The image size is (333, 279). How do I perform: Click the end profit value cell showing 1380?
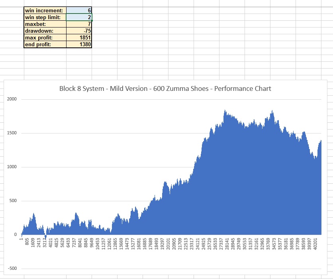click(x=79, y=44)
